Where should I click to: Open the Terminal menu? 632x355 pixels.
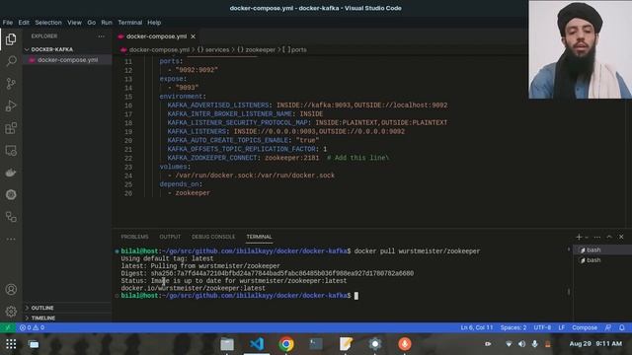click(129, 23)
